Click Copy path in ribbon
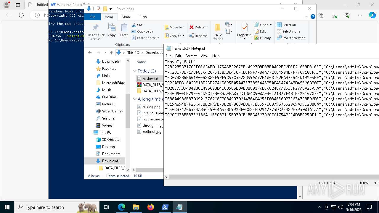Image resolution: width=379 pixels, height=213 pixels. click(142, 31)
